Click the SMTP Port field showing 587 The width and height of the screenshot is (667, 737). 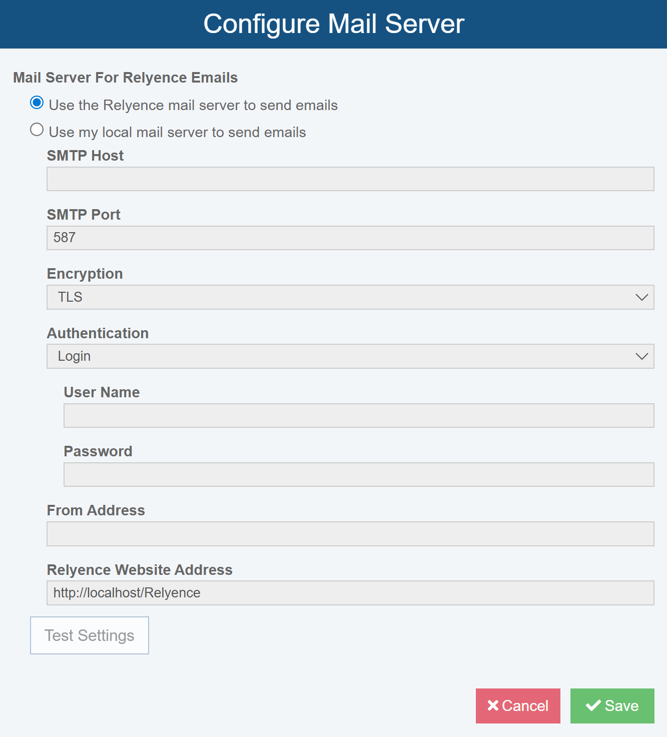pyautogui.click(x=350, y=238)
